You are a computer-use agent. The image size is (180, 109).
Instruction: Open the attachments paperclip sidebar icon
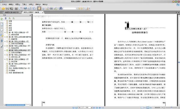[2, 41]
